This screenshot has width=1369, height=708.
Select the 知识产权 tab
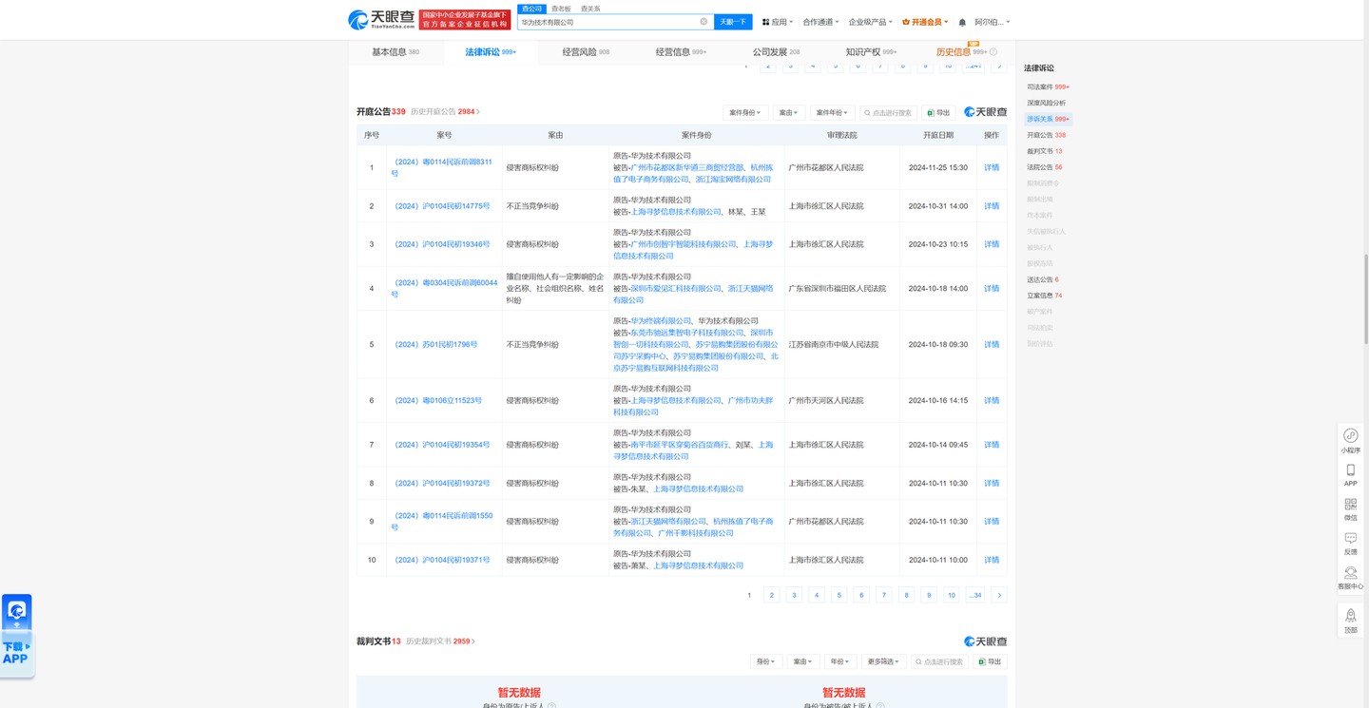[870, 52]
